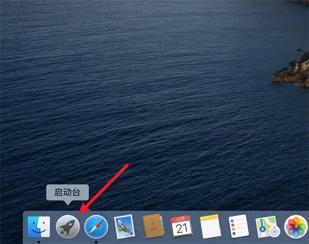The height and width of the screenshot is (244, 309).
Task: Open the Maps app icon
Action: 267,227
